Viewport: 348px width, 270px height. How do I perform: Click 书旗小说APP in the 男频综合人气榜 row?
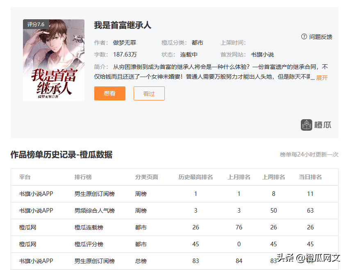(x=36, y=211)
